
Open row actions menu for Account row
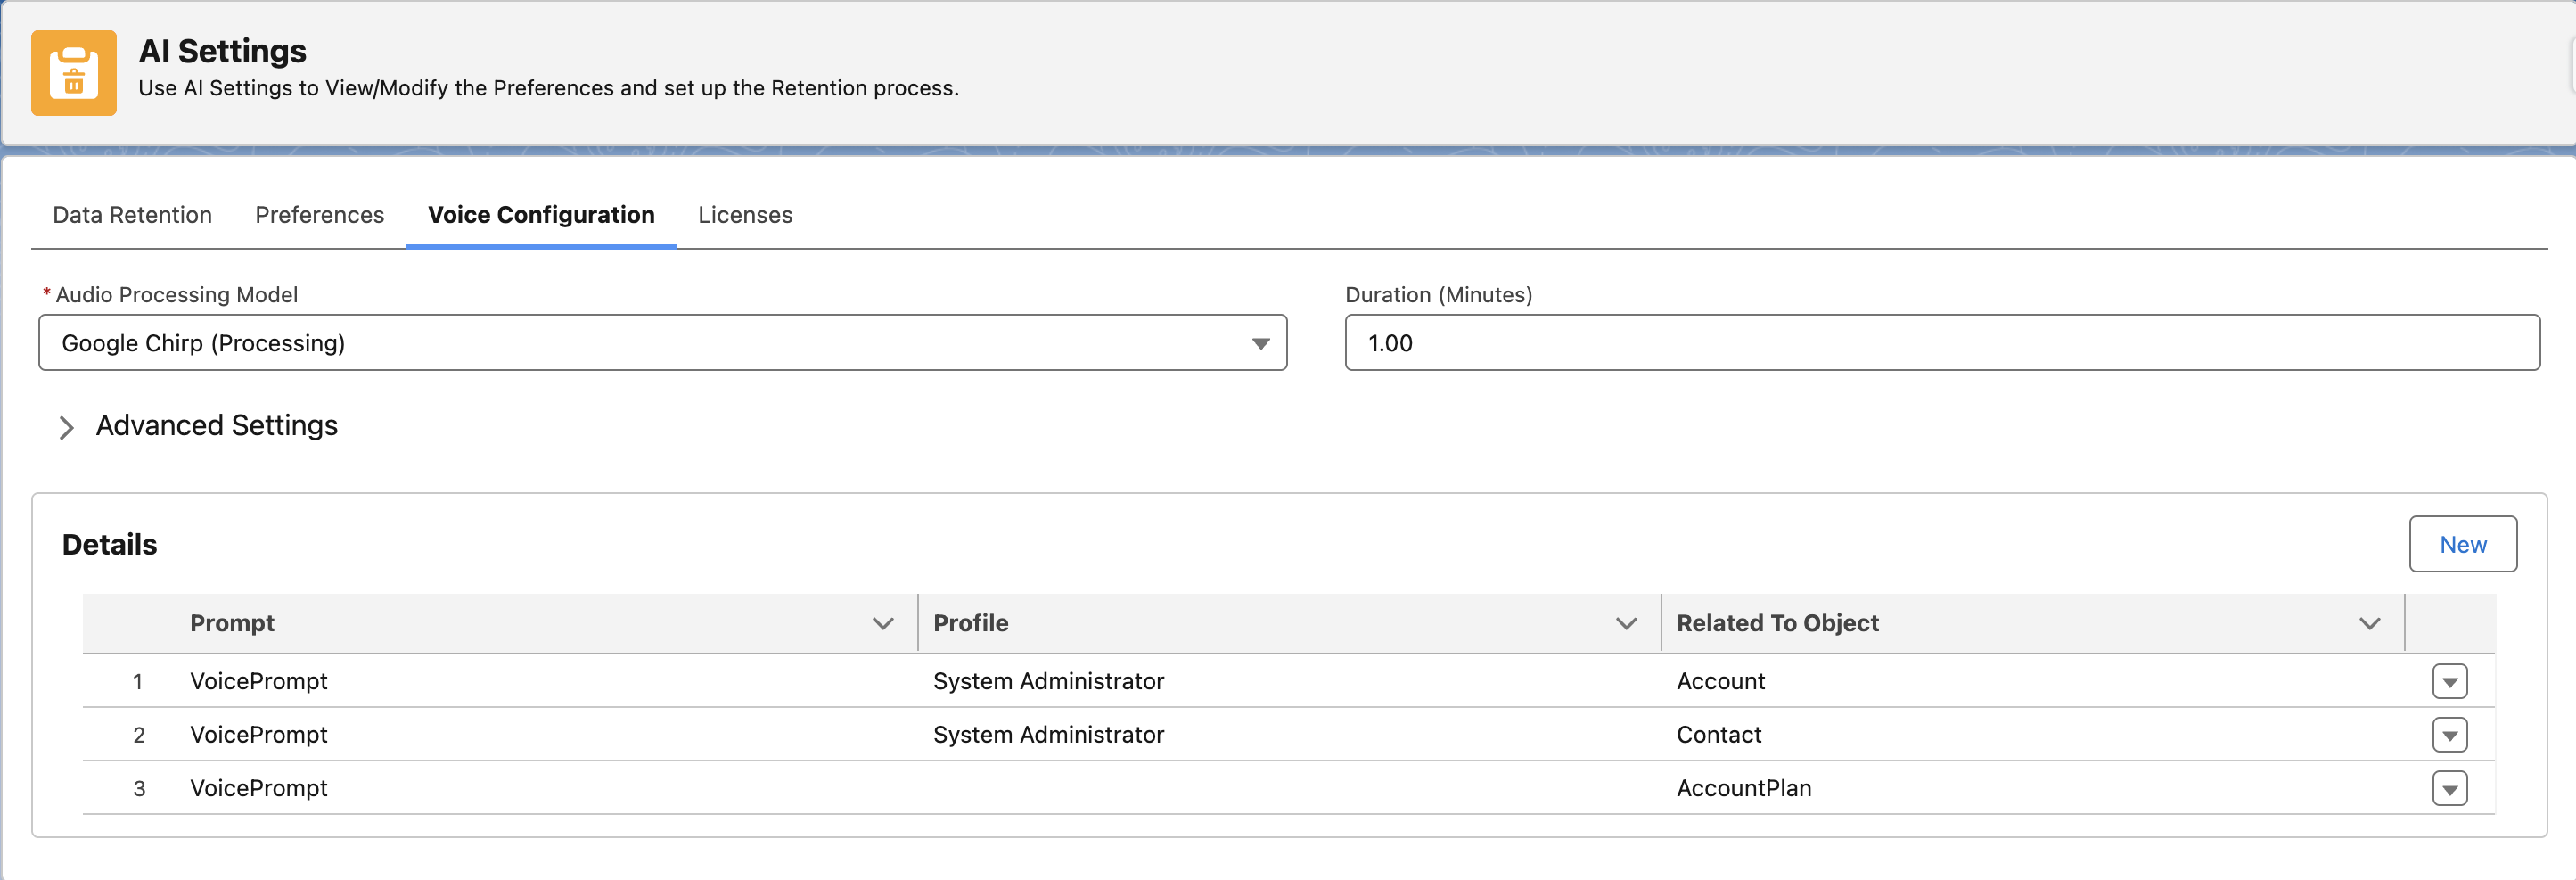tap(2449, 682)
